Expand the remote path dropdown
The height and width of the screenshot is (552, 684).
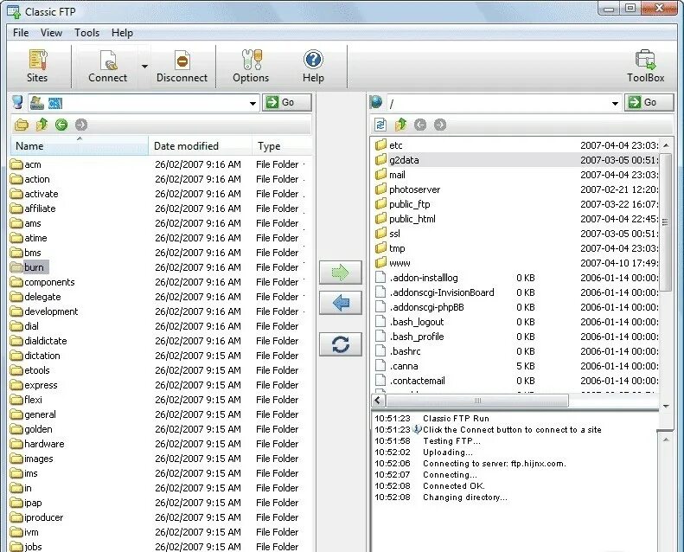(615, 104)
